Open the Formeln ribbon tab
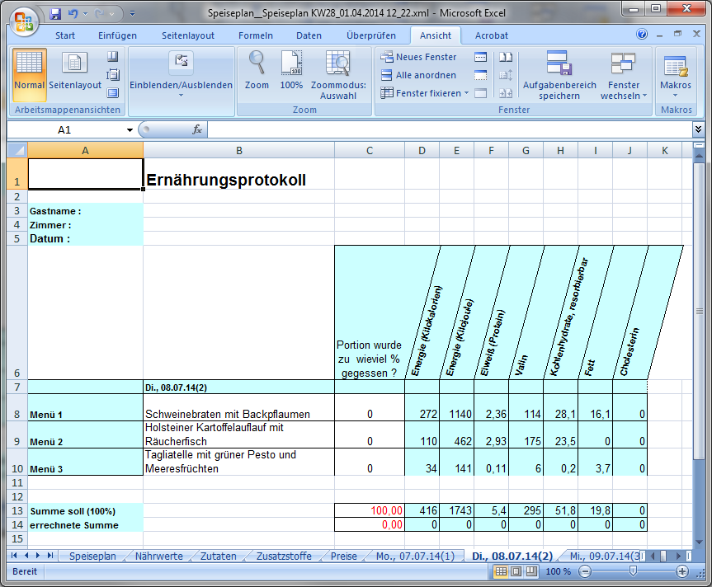This screenshot has width=712, height=587. (x=255, y=35)
